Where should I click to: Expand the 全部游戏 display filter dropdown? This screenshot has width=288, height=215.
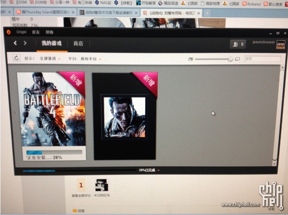pyautogui.click(x=50, y=59)
